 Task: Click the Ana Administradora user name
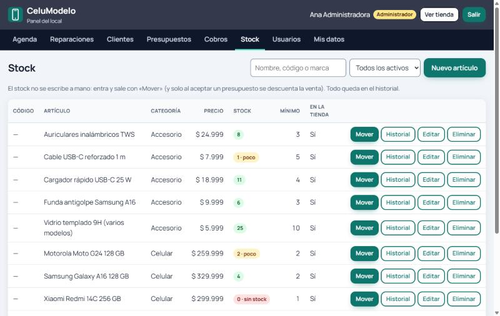[339, 14]
